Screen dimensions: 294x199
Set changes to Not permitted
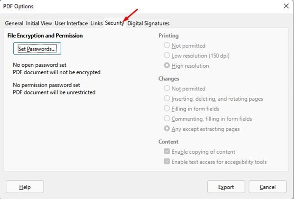[168, 89]
